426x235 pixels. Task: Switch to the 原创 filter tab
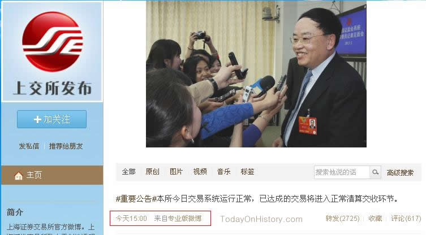coord(152,172)
